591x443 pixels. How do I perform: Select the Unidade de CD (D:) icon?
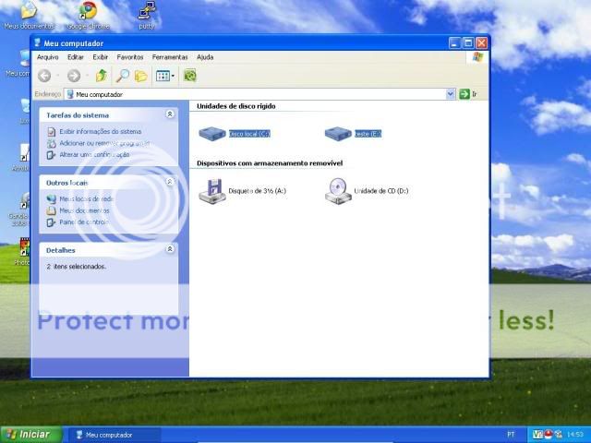click(338, 191)
